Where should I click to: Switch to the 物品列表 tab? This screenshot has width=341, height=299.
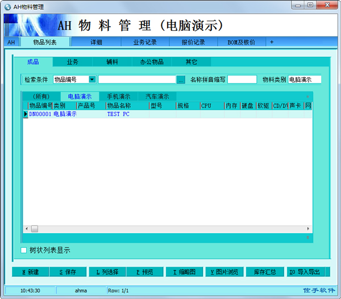click(45, 42)
